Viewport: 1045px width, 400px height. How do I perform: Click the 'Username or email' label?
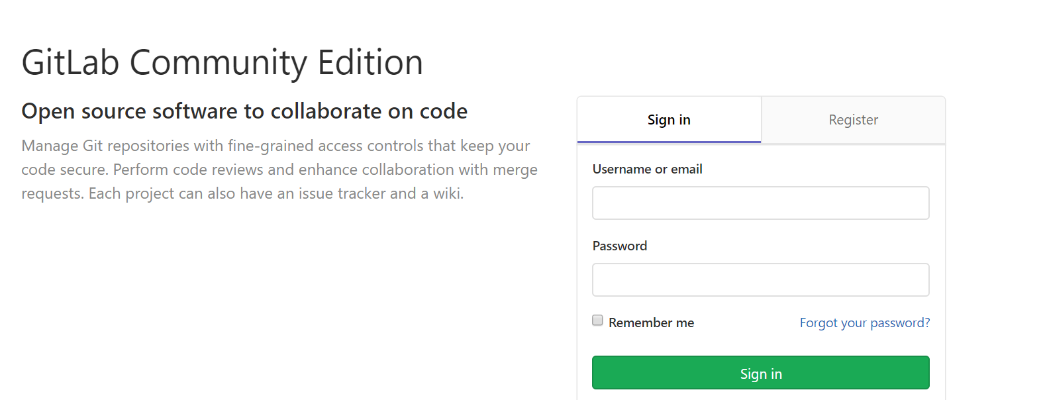tap(647, 169)
